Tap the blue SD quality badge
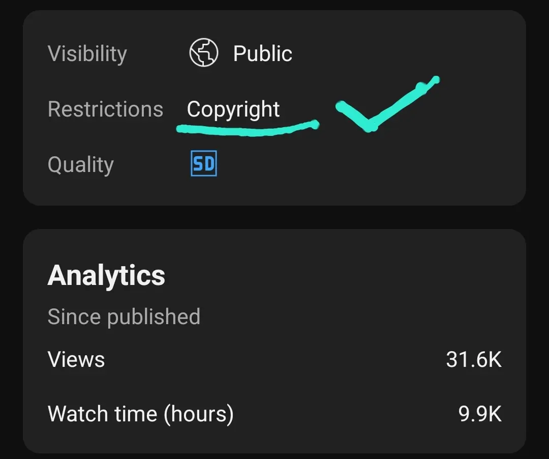The width and height of the screenshot is (549, 459). click(204, 163)
